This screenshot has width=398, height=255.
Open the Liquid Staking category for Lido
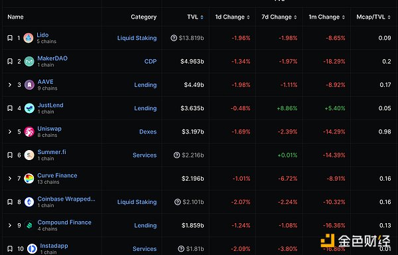pyautogui.click(x=137, y=38)
